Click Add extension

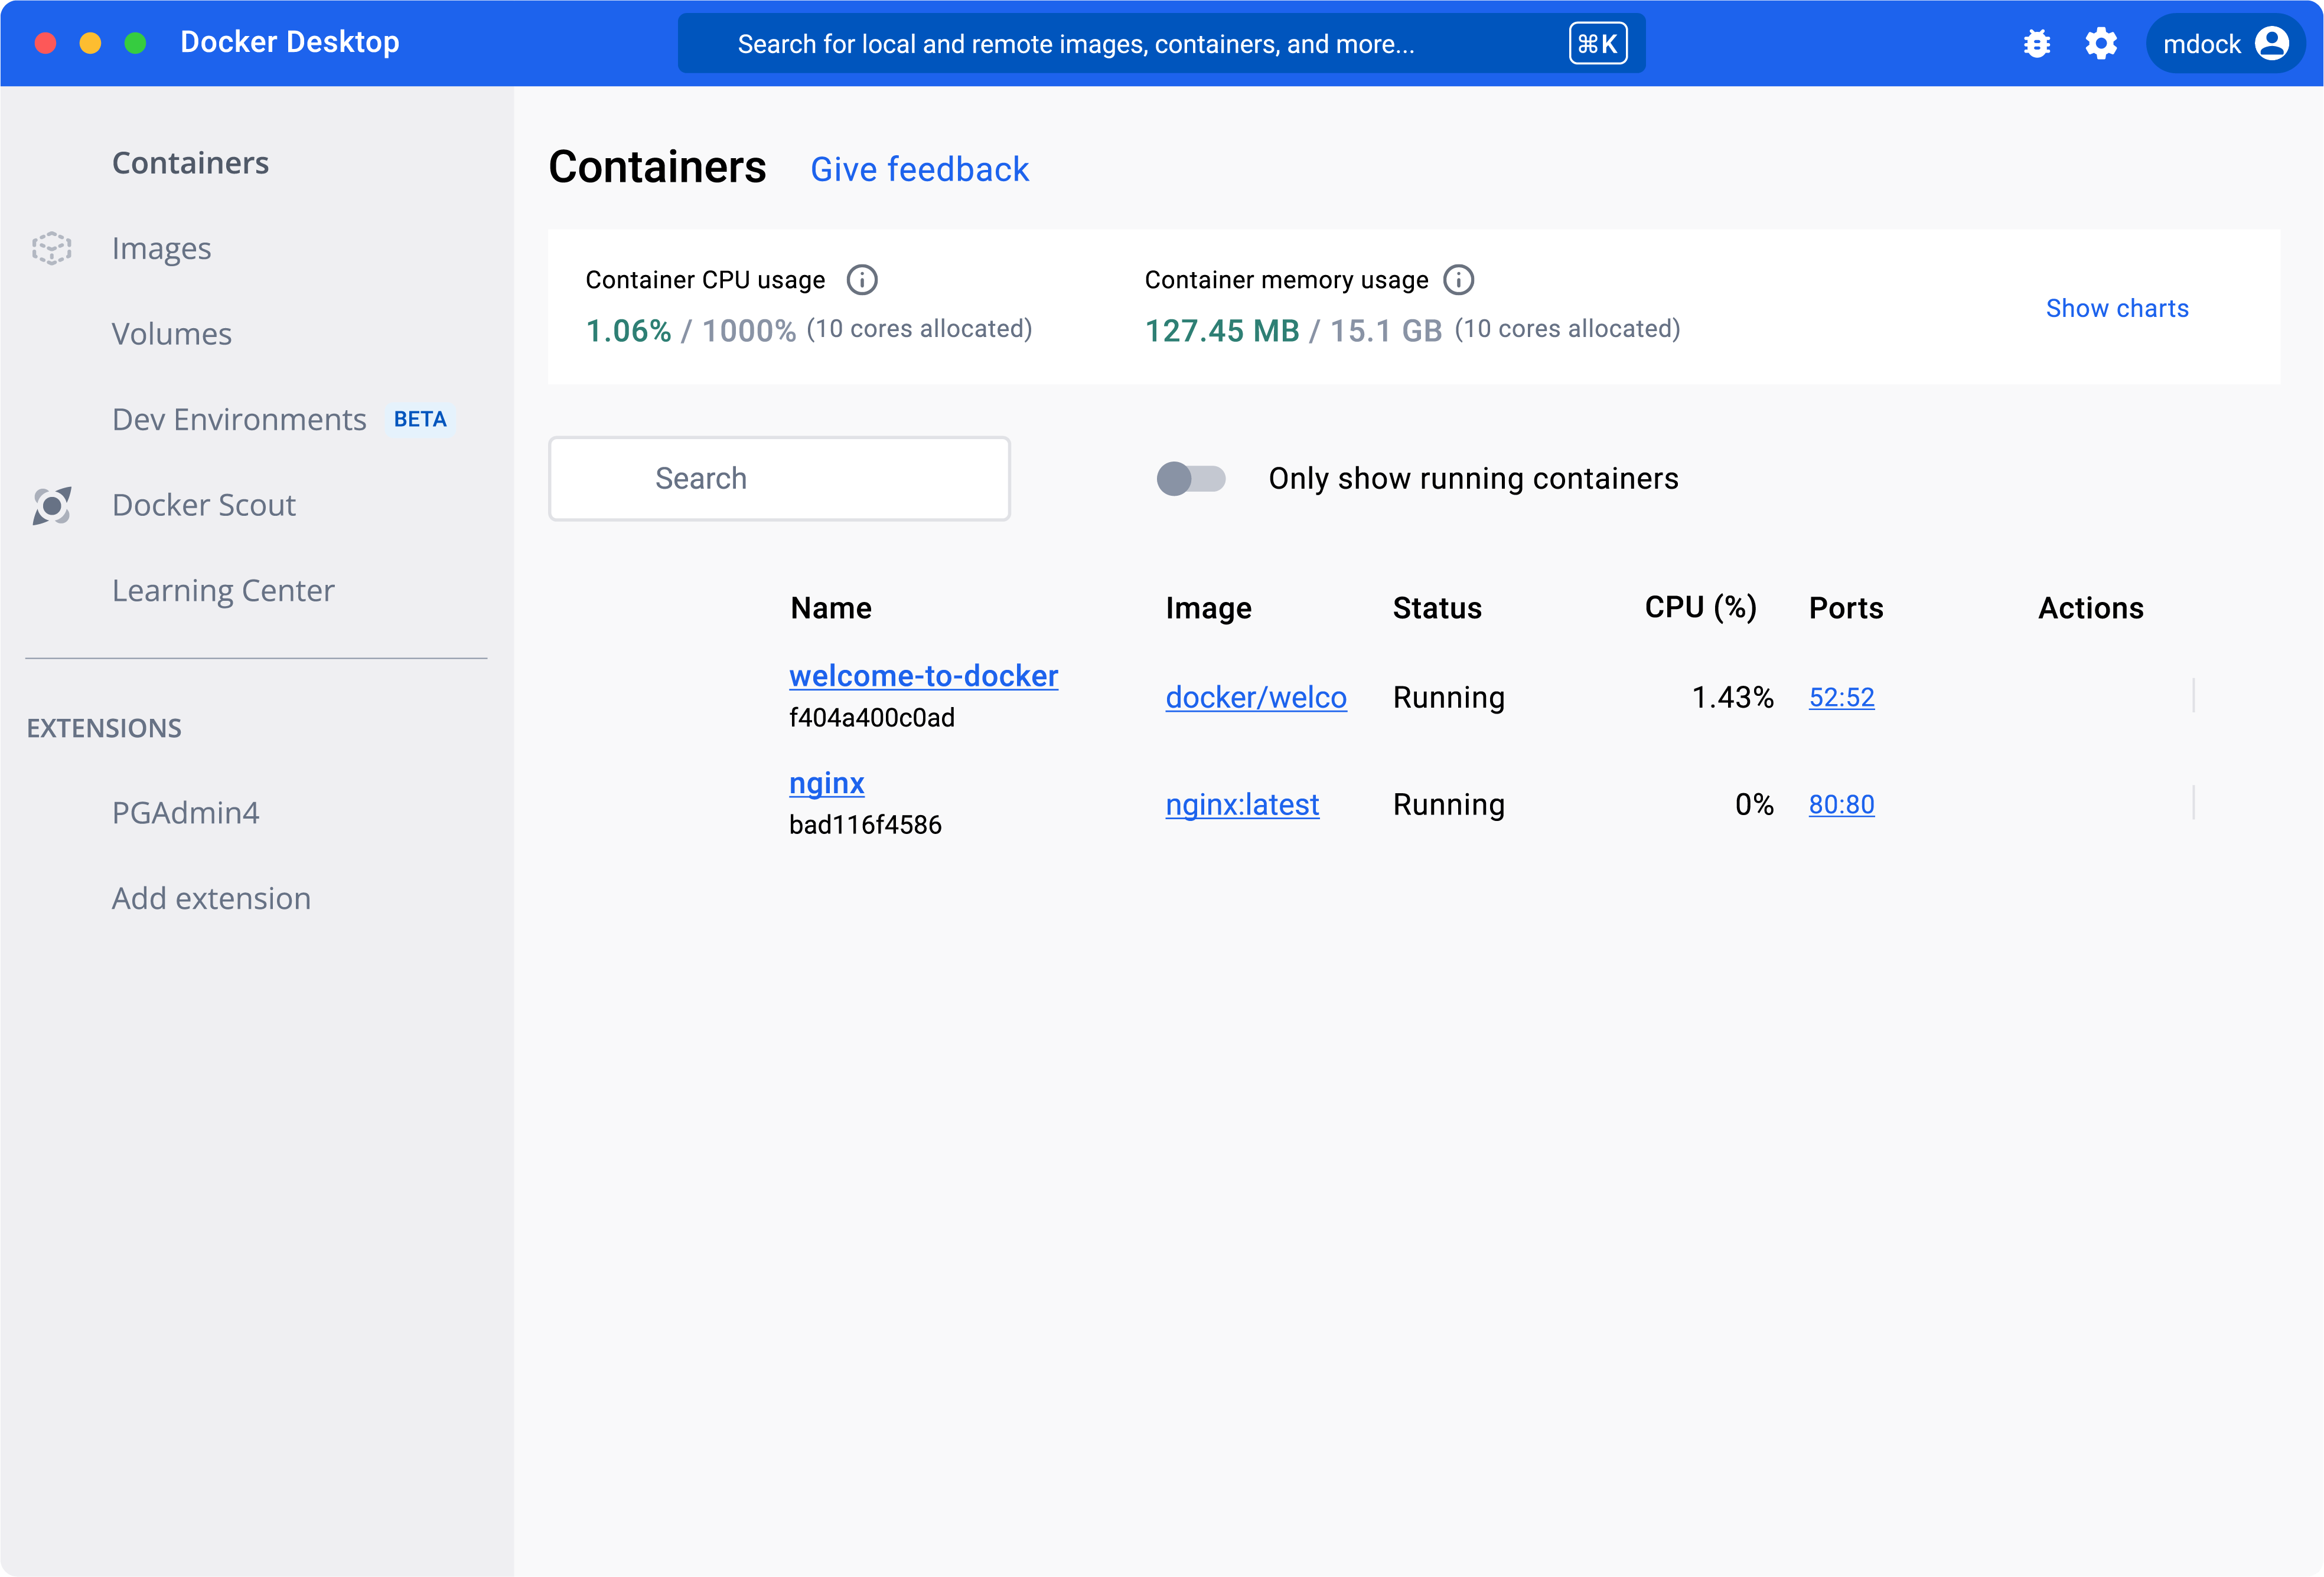[x=211, y=898]
